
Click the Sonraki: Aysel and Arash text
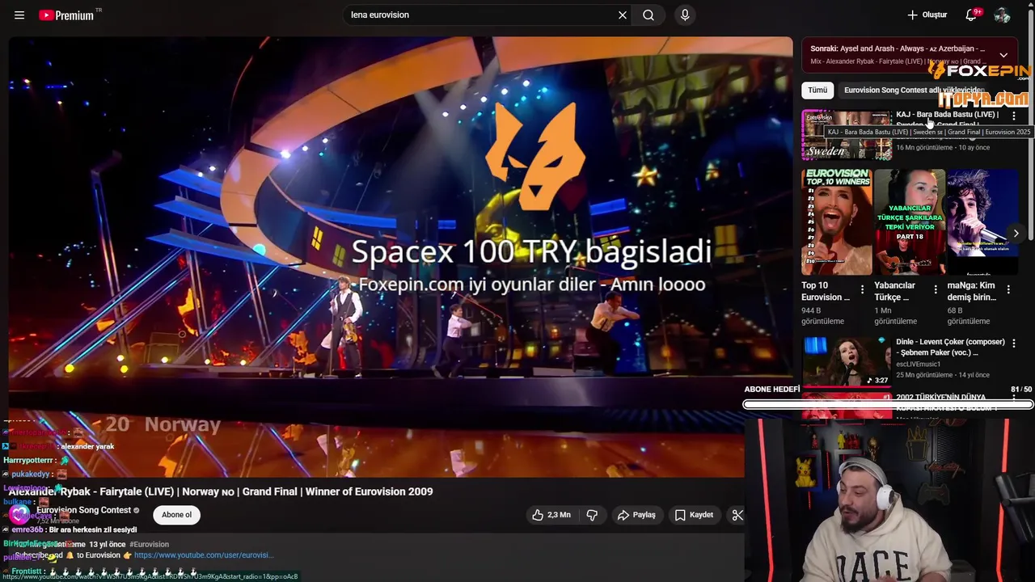tap(898, 49)
